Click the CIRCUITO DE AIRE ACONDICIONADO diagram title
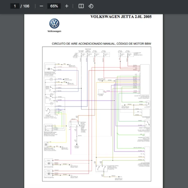188x188 pixels. pos(101,44)
